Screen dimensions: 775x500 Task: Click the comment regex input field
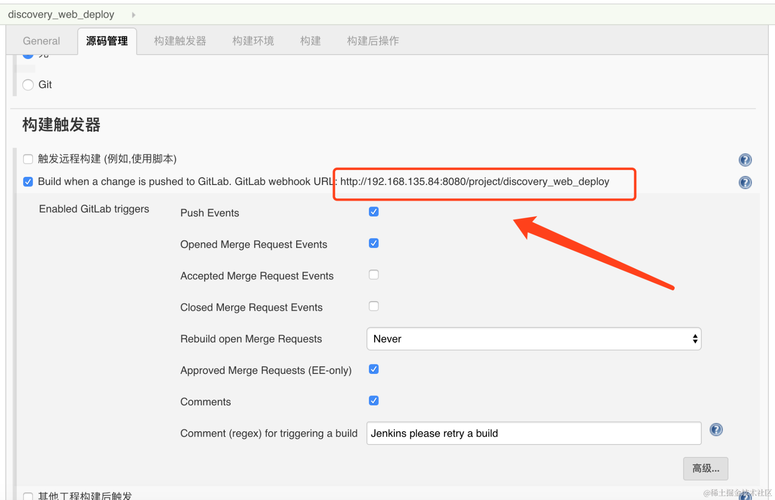click(534, 433)
